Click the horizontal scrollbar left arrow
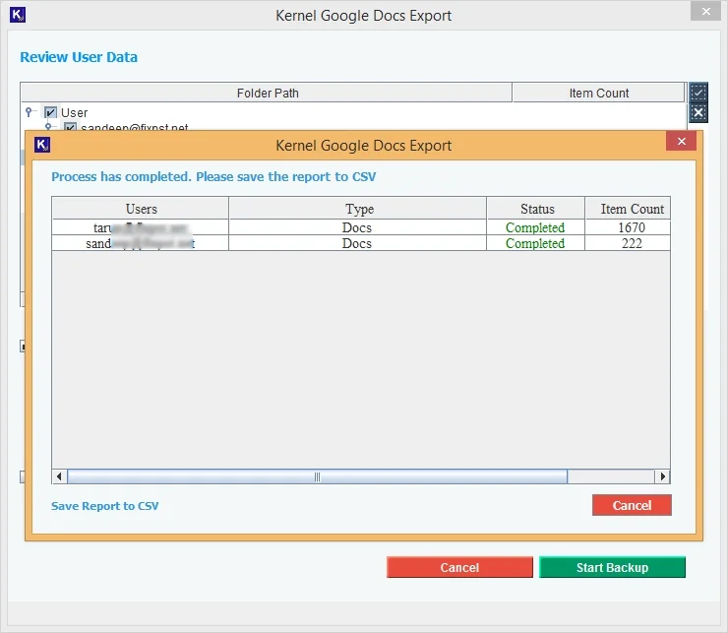The image size is (728, 633). click(x=59, y=476)
